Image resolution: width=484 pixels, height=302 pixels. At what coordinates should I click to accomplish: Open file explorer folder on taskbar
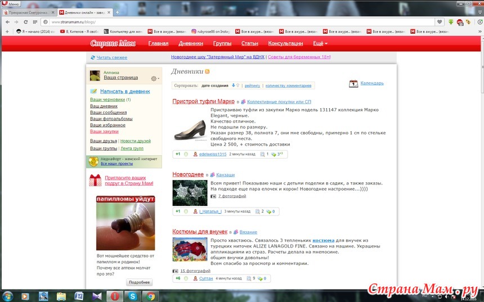pyautogui.click(x=61, y=296)
